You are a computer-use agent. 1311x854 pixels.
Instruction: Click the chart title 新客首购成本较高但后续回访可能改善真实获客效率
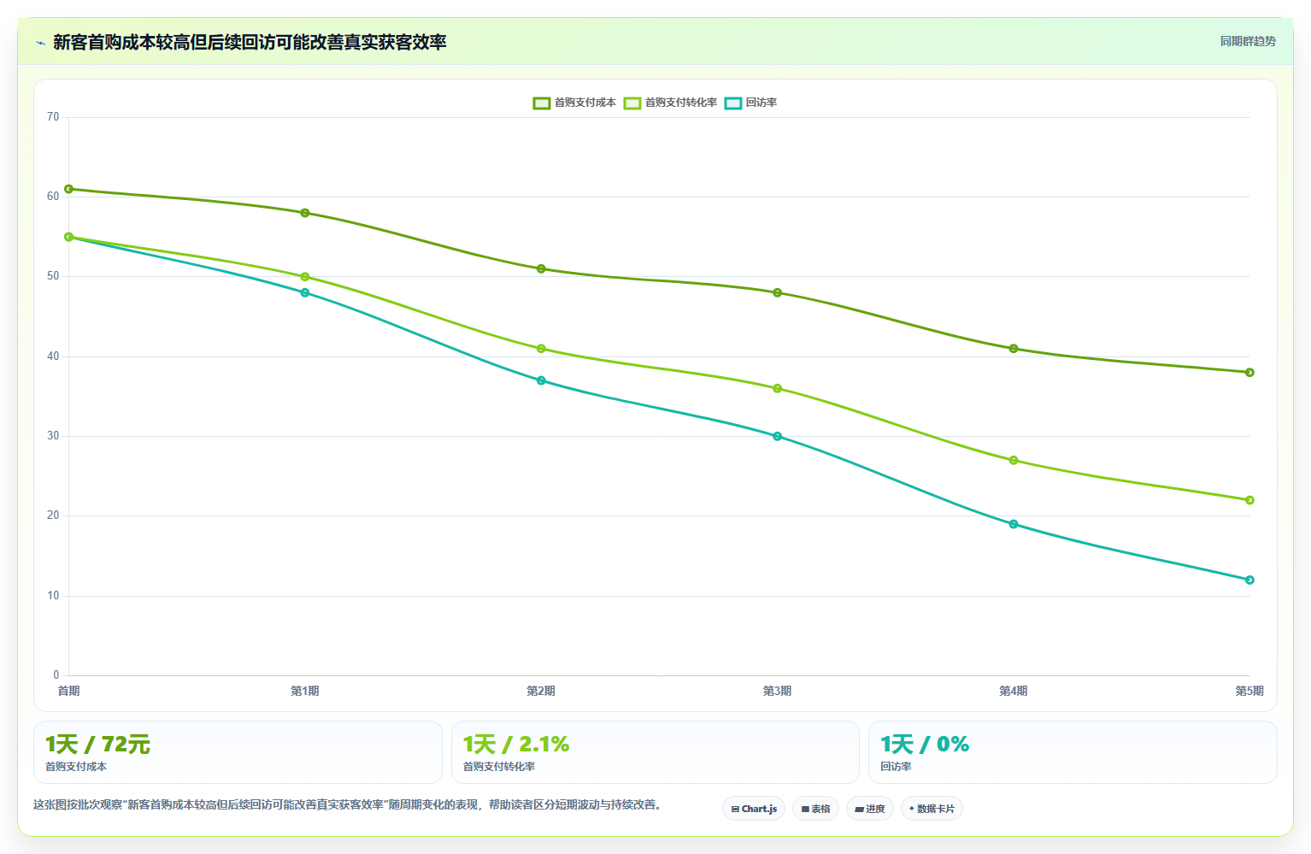click(250, 42)
